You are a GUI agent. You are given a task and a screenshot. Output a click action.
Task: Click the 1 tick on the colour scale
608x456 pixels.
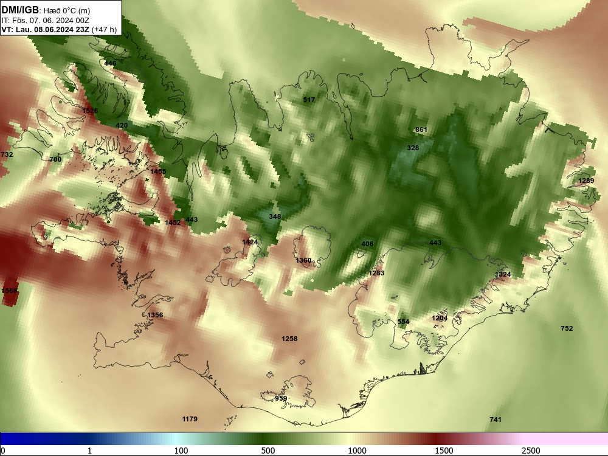tap(89, 451)
